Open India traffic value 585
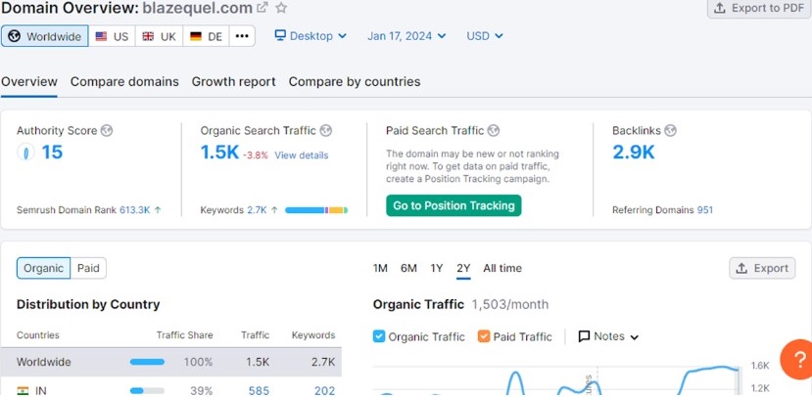Screen dimensions: 812x397 pyautogui.click(x=259, y=391)
